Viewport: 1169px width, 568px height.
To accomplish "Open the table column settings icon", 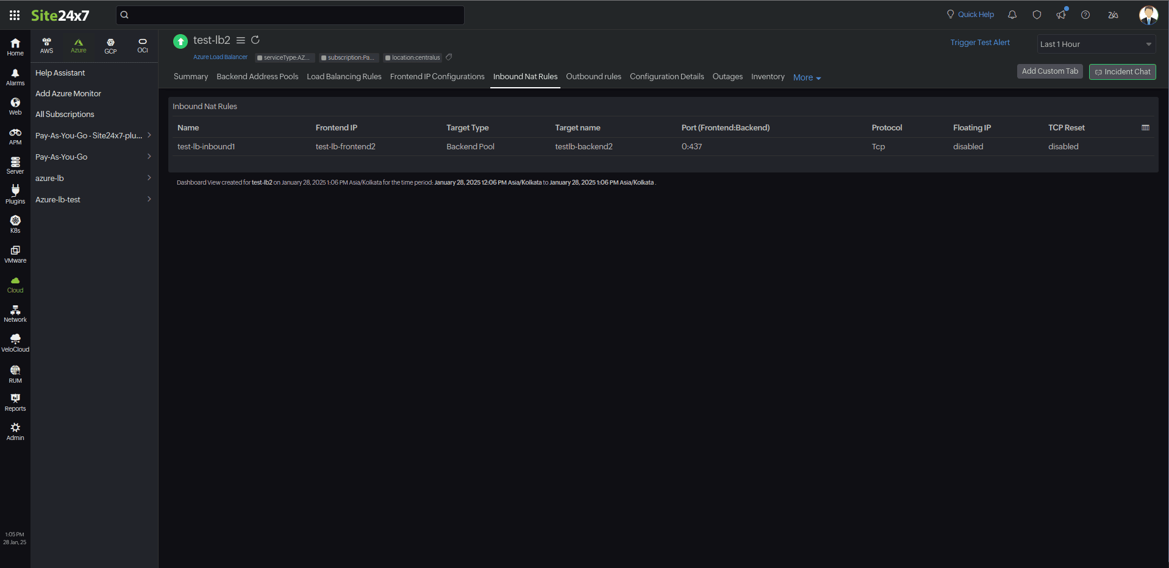I will 1145,127.
